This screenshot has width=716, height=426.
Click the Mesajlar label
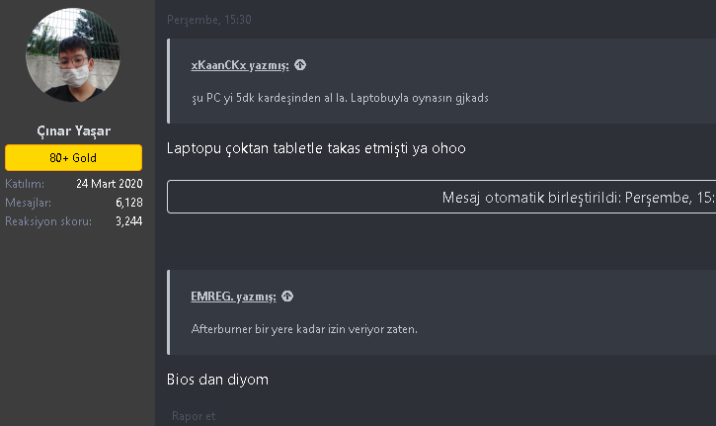coord(27,202)
